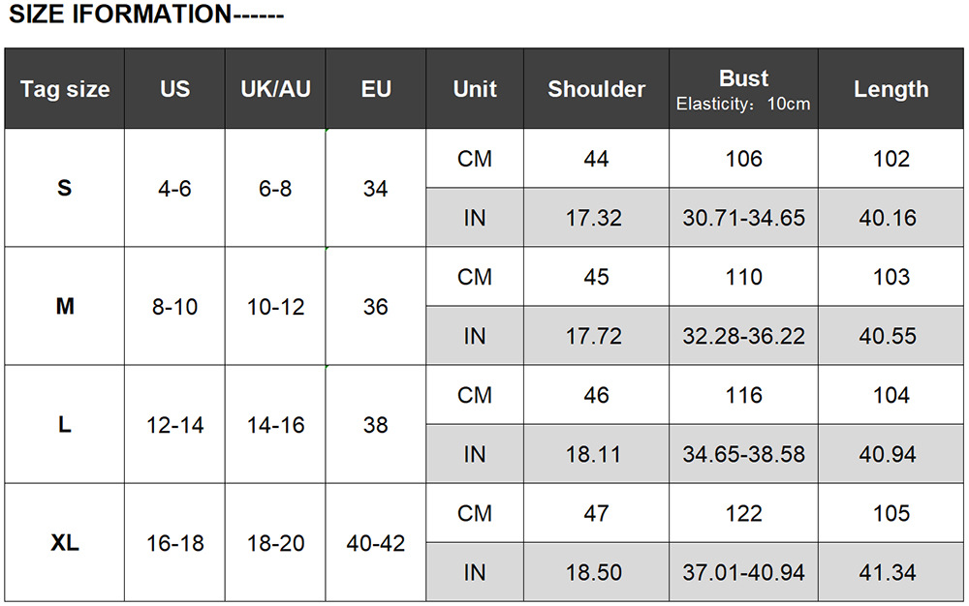Click the 'UK/AU' column header
The image size is (969, 606).
(275, 89)
